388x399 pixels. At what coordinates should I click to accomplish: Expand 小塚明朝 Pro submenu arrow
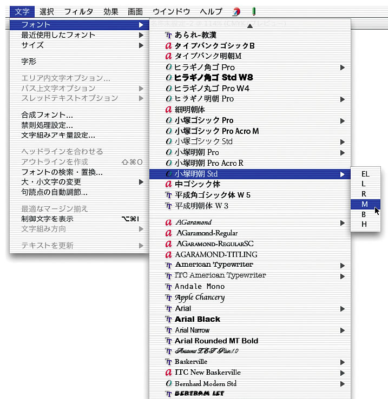(343, 153)
